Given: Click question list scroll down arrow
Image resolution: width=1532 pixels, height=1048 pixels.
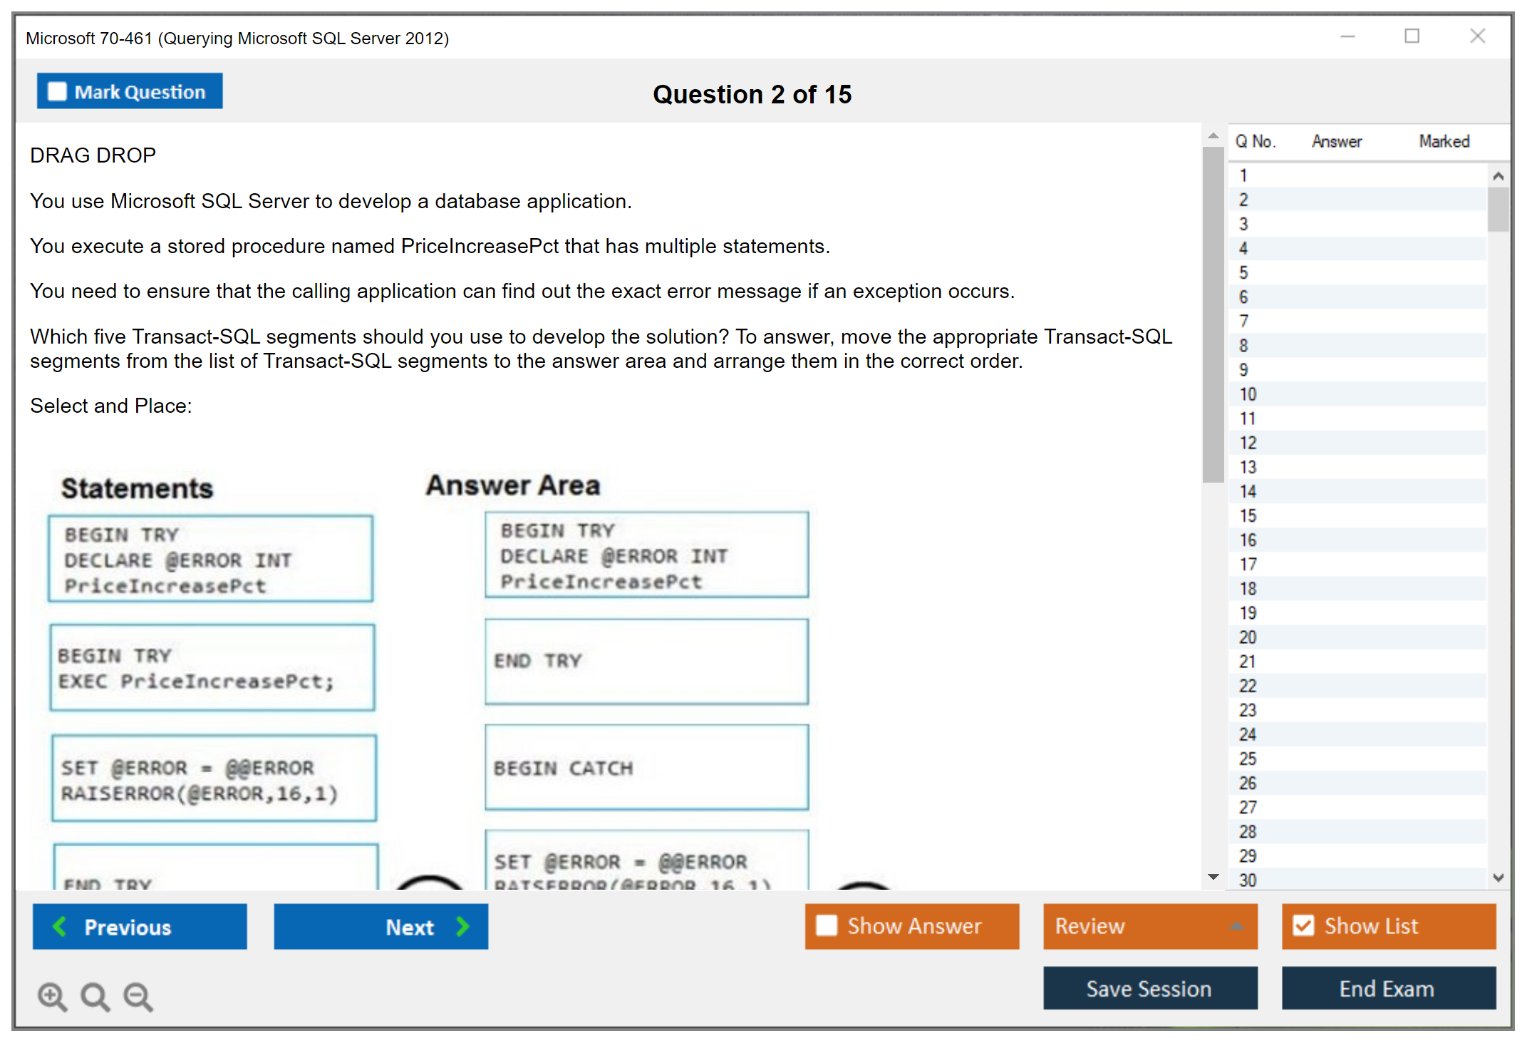Looking at the screenshot, I should click(1498, 878).
